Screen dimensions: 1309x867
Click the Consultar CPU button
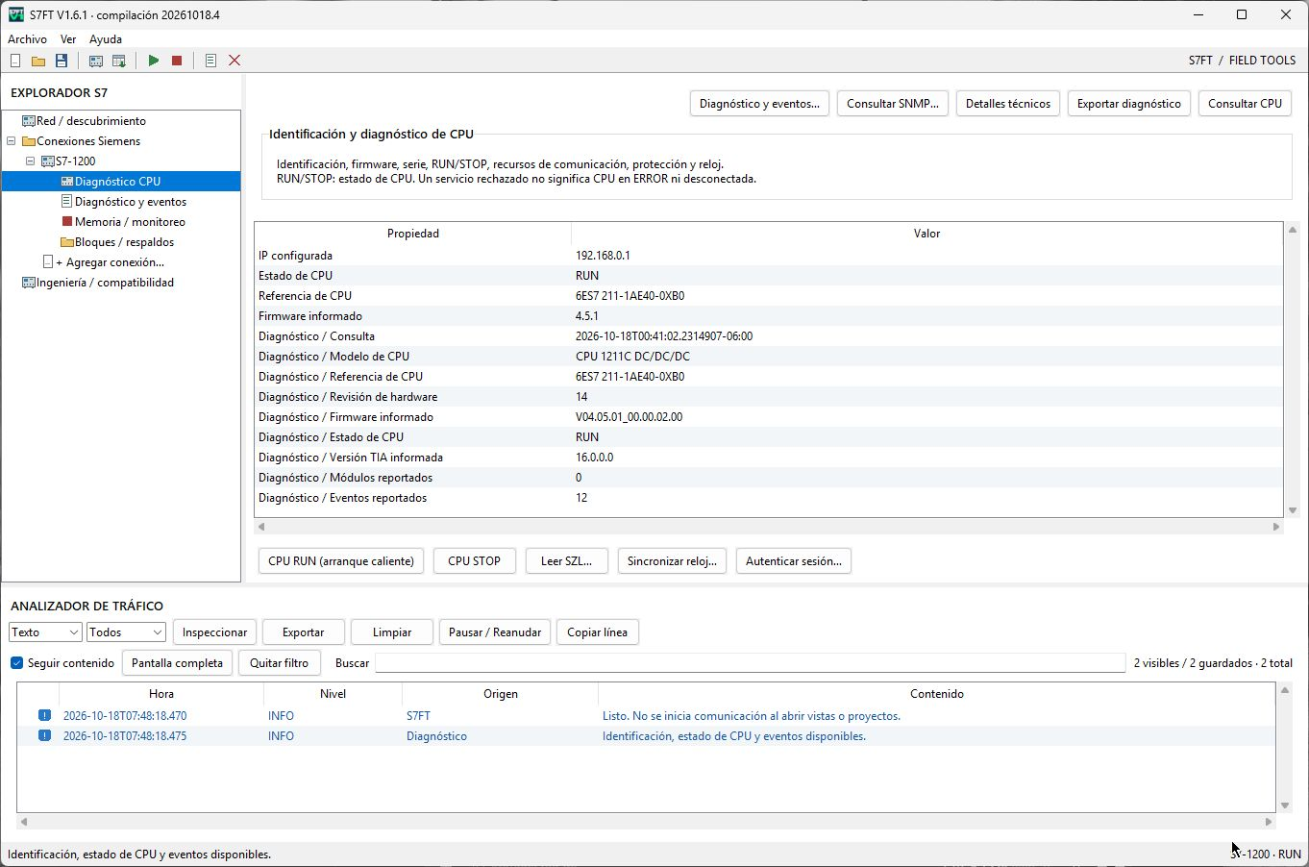tap(1245, 104)
